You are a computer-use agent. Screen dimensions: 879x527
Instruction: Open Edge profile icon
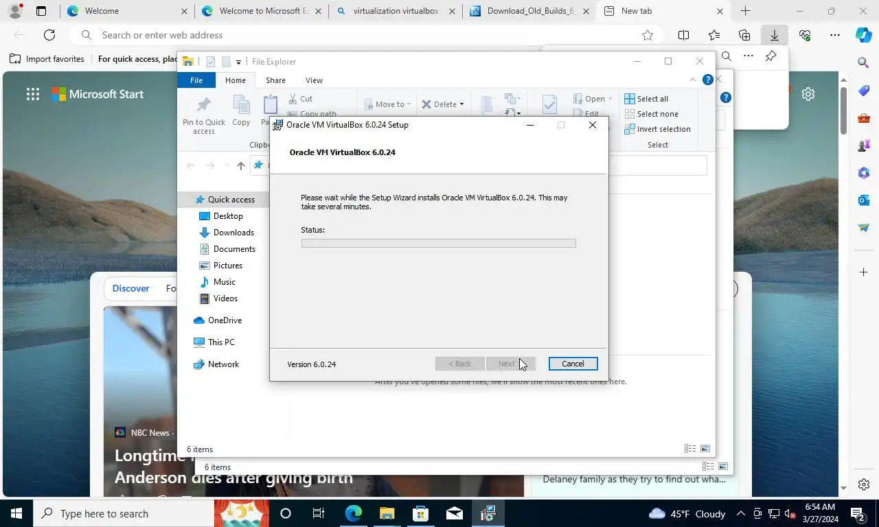click(x=15, y=11)
